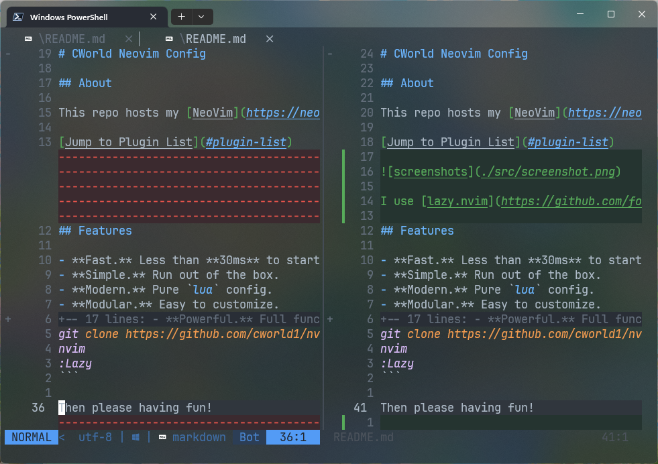Click 'Then please having fun!' cursor line in left pane
The height and width of the screenshot is (464, 658).
click(135, 408)
